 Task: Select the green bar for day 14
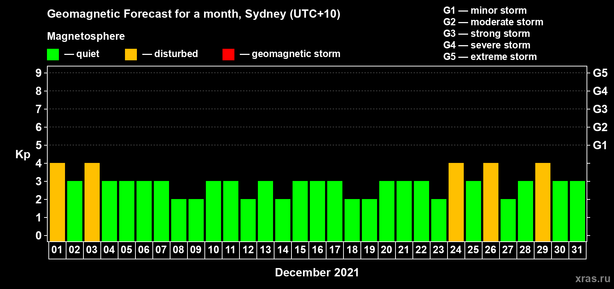coord(283,220)
